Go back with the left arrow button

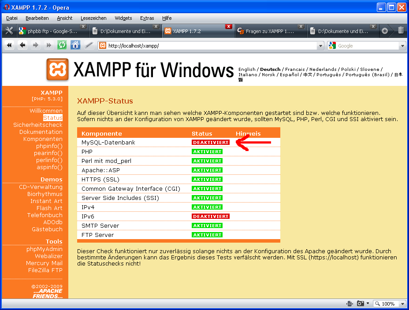point(22,45)
